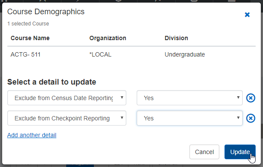Click the Add another detail link
The width and height of the screenshot is (263, 167).
click(x=32, y=135)
